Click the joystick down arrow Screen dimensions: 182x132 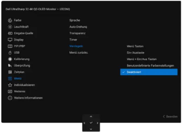(x=91, y=129)
